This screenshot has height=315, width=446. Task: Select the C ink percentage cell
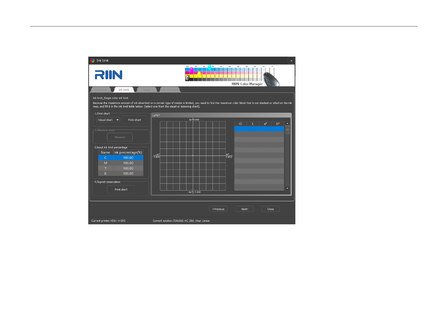128,158
